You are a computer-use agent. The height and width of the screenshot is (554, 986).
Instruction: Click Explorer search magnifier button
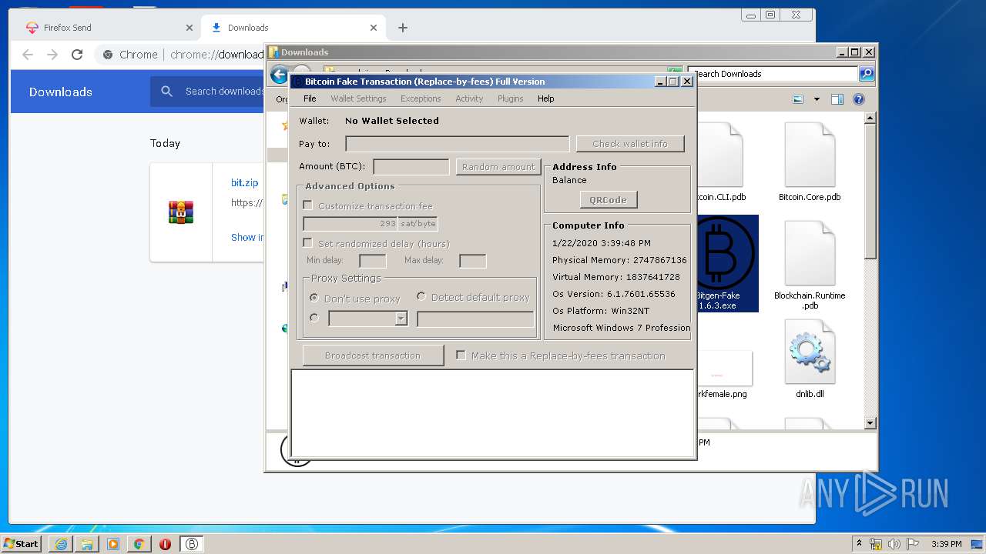[867, 74]
